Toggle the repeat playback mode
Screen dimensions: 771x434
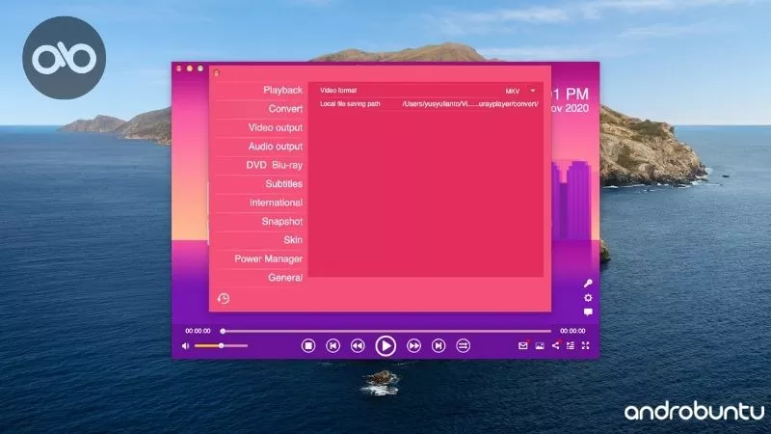(x=463, y=345)
